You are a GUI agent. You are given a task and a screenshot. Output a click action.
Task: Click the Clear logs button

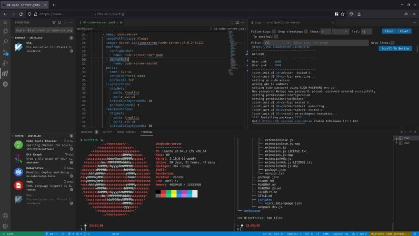click(x=389, y=31)
